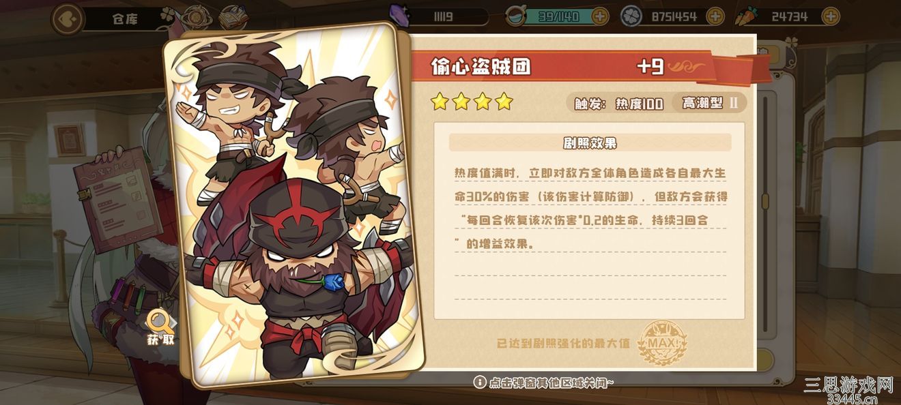Image resolution: width=901 pixels, height=405 pixels.
Task: Click the purple crystal currency icon
Action: 399,15
